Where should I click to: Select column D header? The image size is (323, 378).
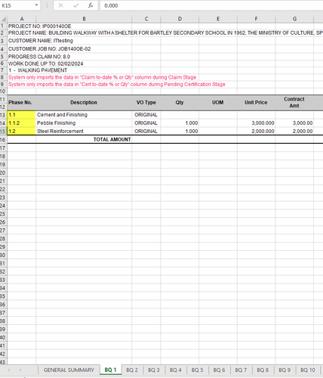tap(180, 19)
